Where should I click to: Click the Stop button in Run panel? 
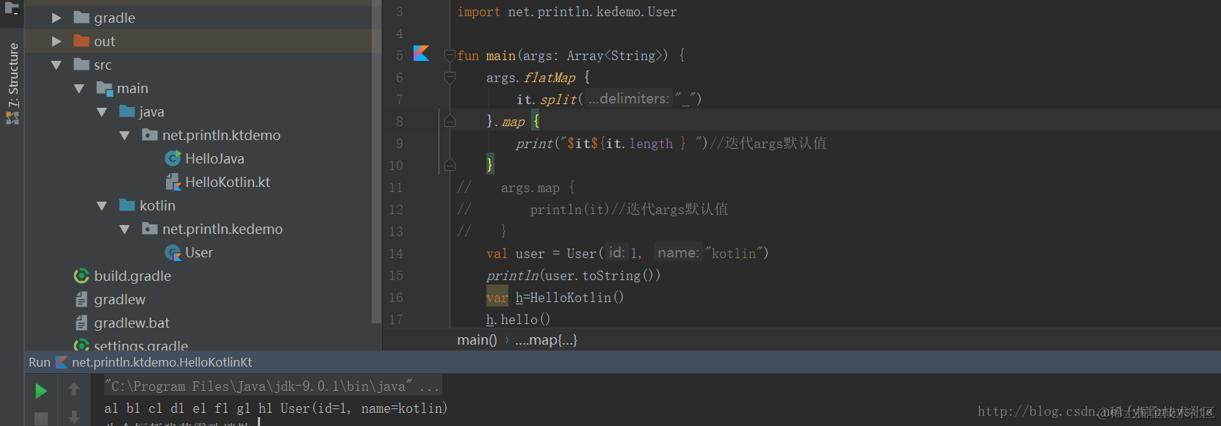(x=41, y=419)
